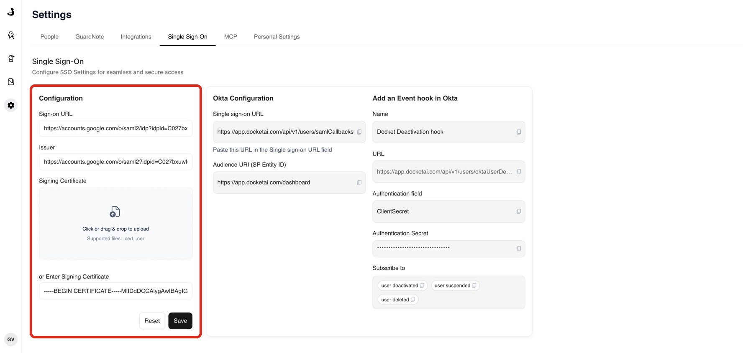Click the 'Okta Configuration' heading
The width and height of the screenshot is (753, 353).
(243, 98)
